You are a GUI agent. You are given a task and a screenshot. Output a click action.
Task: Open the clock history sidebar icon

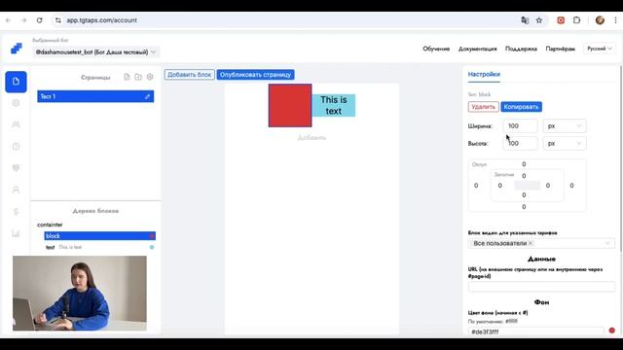(x=16, y=147)
